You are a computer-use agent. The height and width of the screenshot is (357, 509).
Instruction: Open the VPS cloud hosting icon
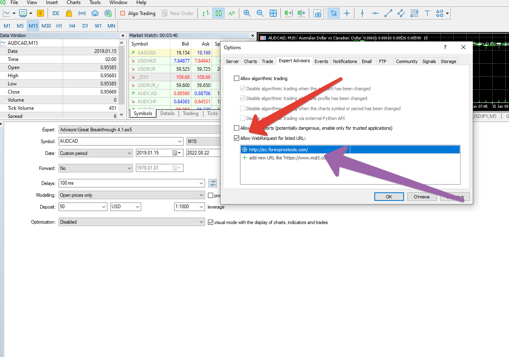(95, 13)
